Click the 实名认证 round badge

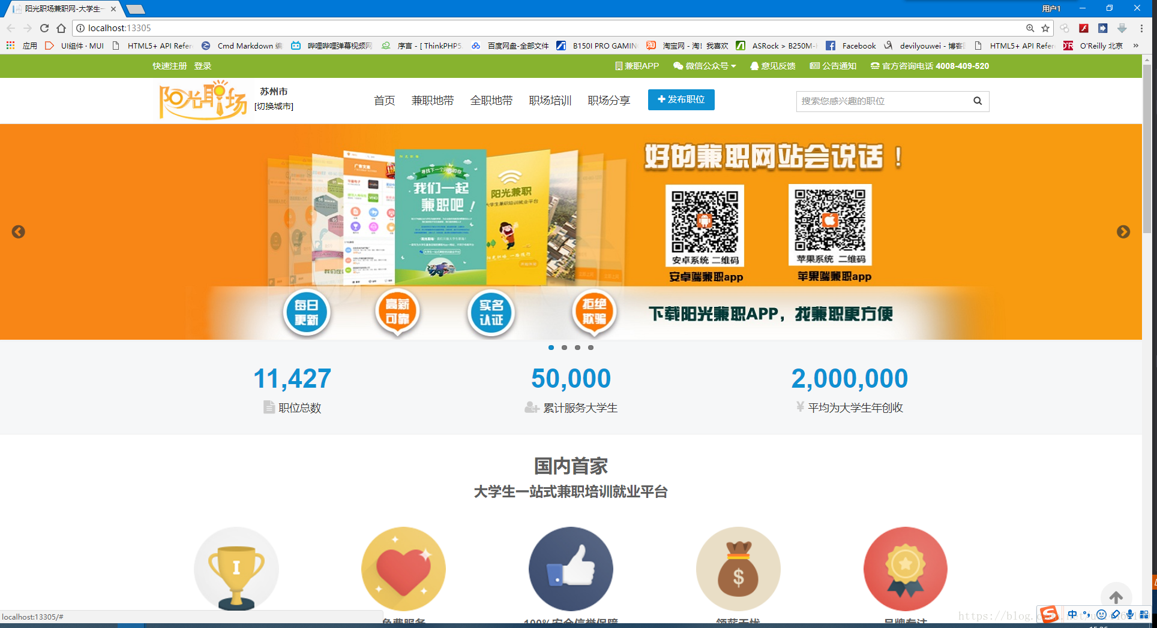coord(491,312)
